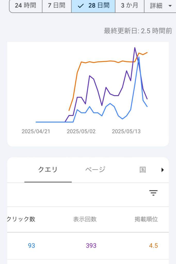The height and width of the screenshot is (264, 176).
Task: Switch to the ページ tab
Action: point(95,170)
